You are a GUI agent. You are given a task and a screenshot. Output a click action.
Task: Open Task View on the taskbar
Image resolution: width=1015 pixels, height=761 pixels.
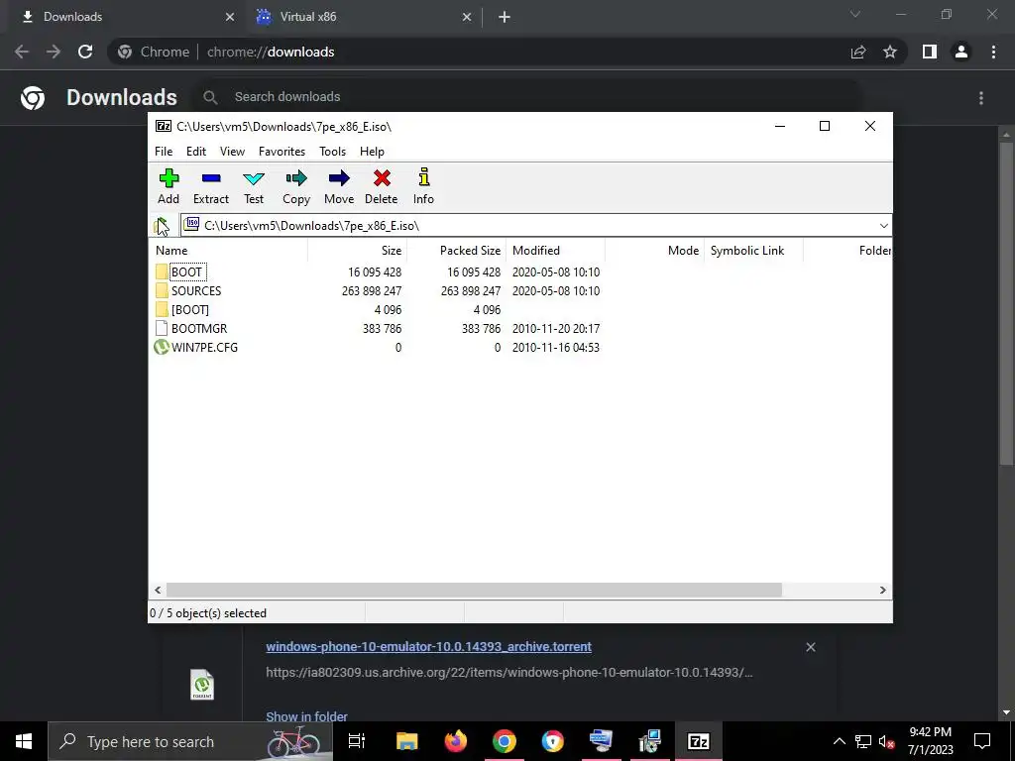357,741
